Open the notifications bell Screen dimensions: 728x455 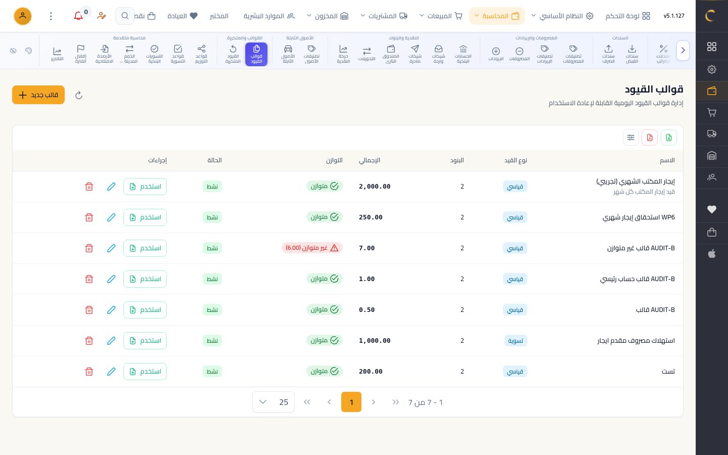coord(78,16)
